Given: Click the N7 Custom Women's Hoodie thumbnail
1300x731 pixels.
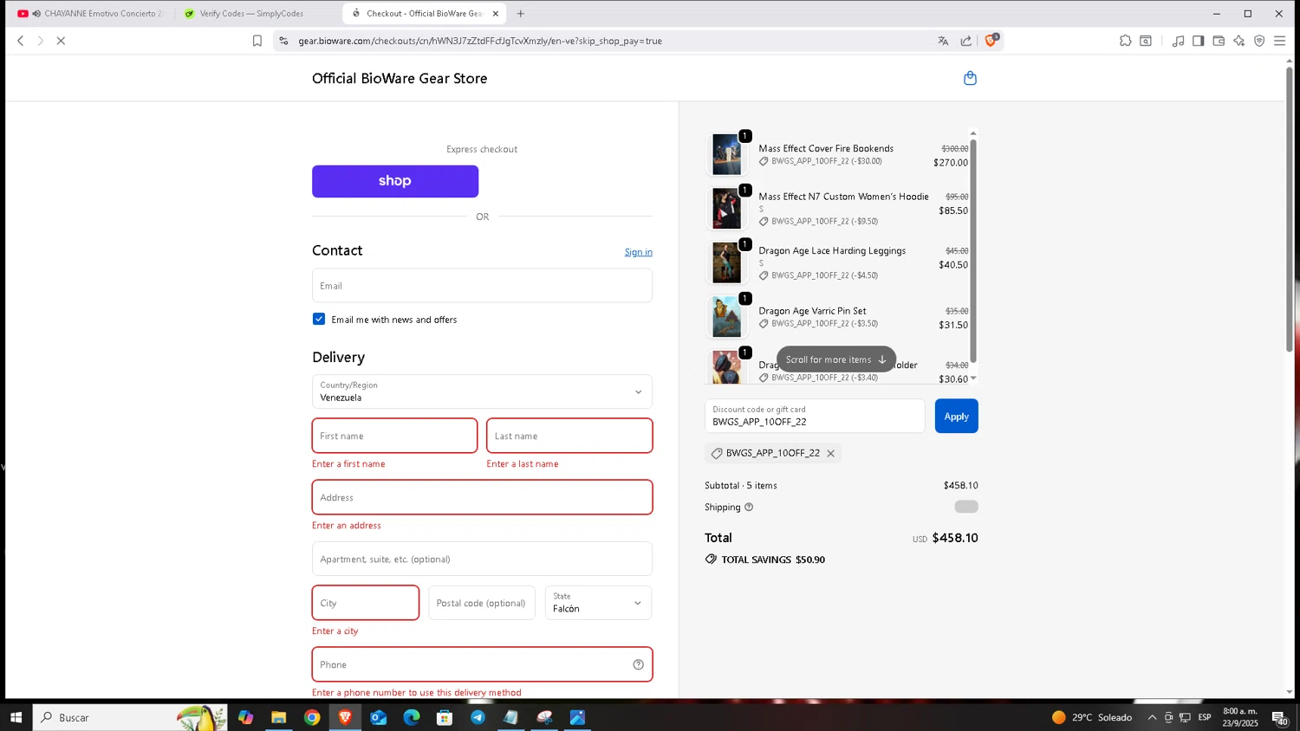Looking at the screenshot, I should (726, 209).
